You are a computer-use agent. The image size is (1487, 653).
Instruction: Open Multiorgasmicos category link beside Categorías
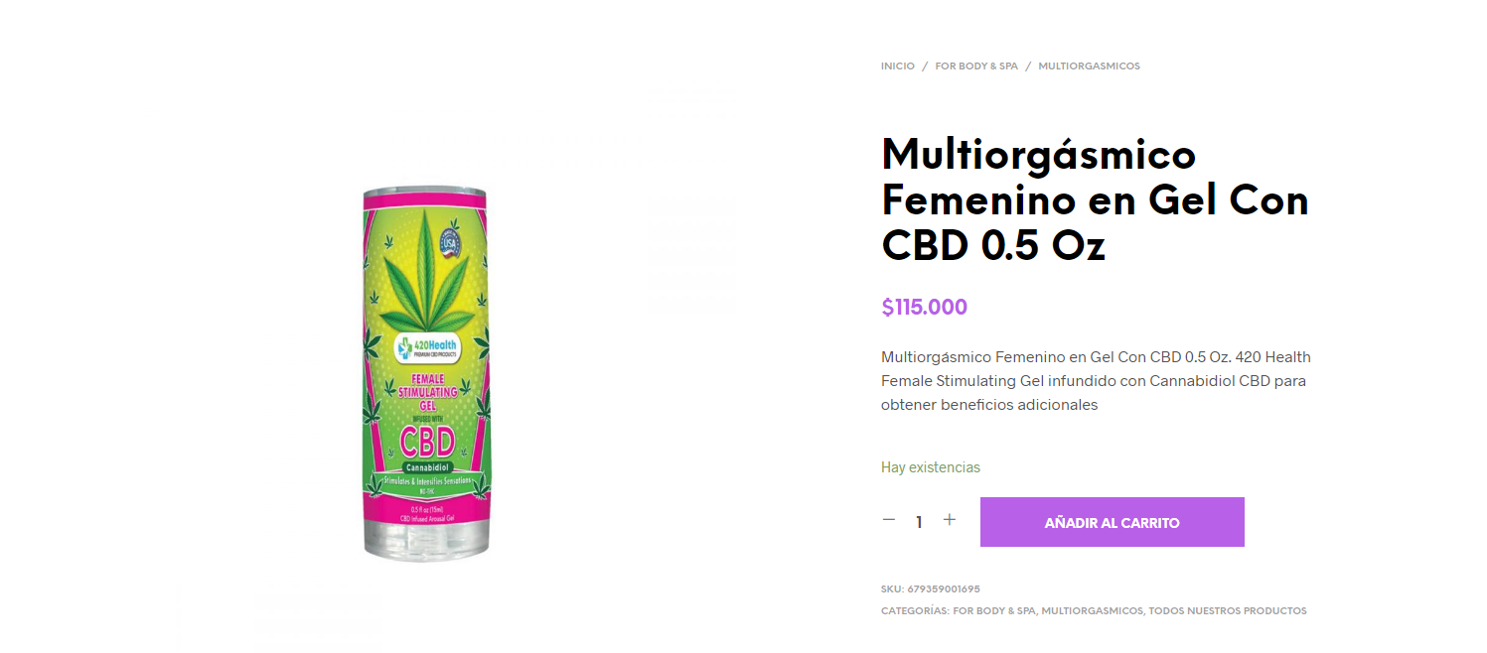tap(1092, 611)
